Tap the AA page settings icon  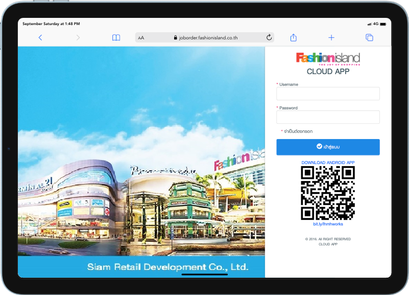tap(141, 37)
